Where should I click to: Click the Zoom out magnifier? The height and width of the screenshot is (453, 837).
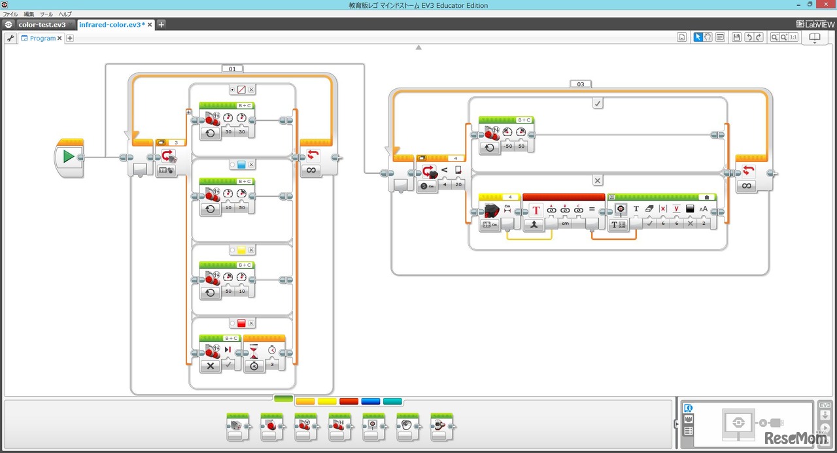(x=774, y=38)
